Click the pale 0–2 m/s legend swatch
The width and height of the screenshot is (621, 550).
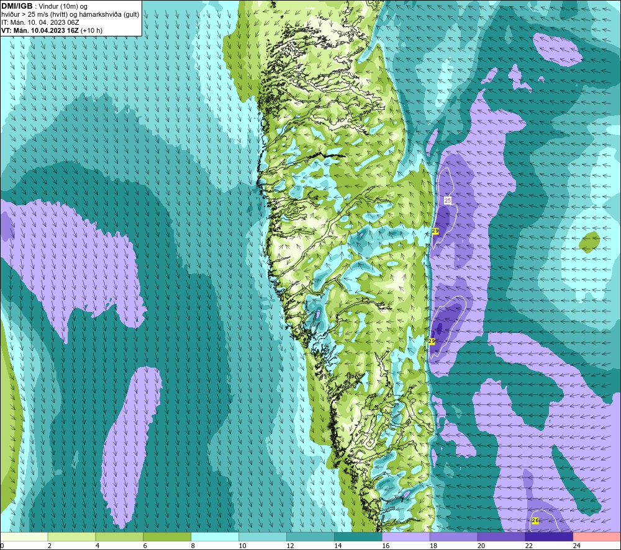point(24,536)
